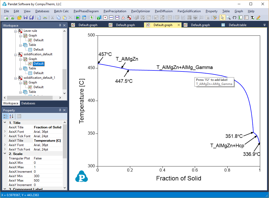
Task: Click the Add Text tool icon
Action: tap(252, 17)
